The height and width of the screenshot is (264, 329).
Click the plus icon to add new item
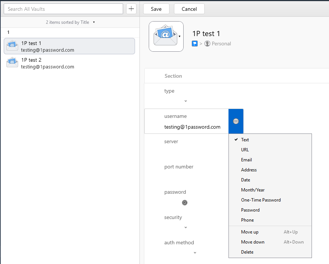pos(131,9)
